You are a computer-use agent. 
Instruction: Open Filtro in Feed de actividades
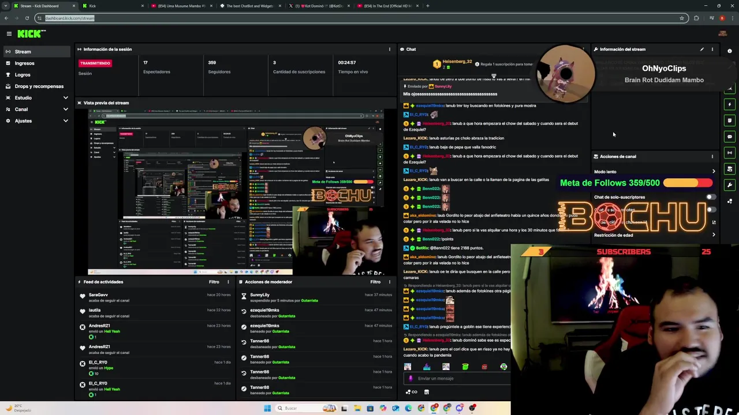click(x=214, y=282)
